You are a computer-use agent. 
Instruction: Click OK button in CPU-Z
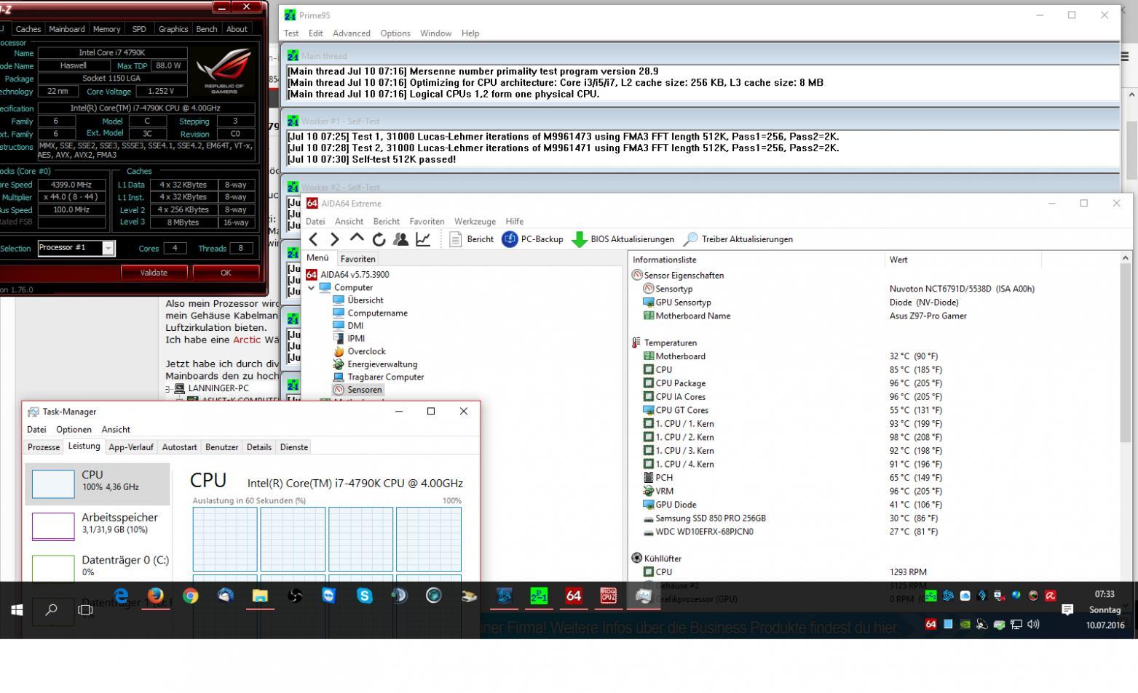point(226,273)
